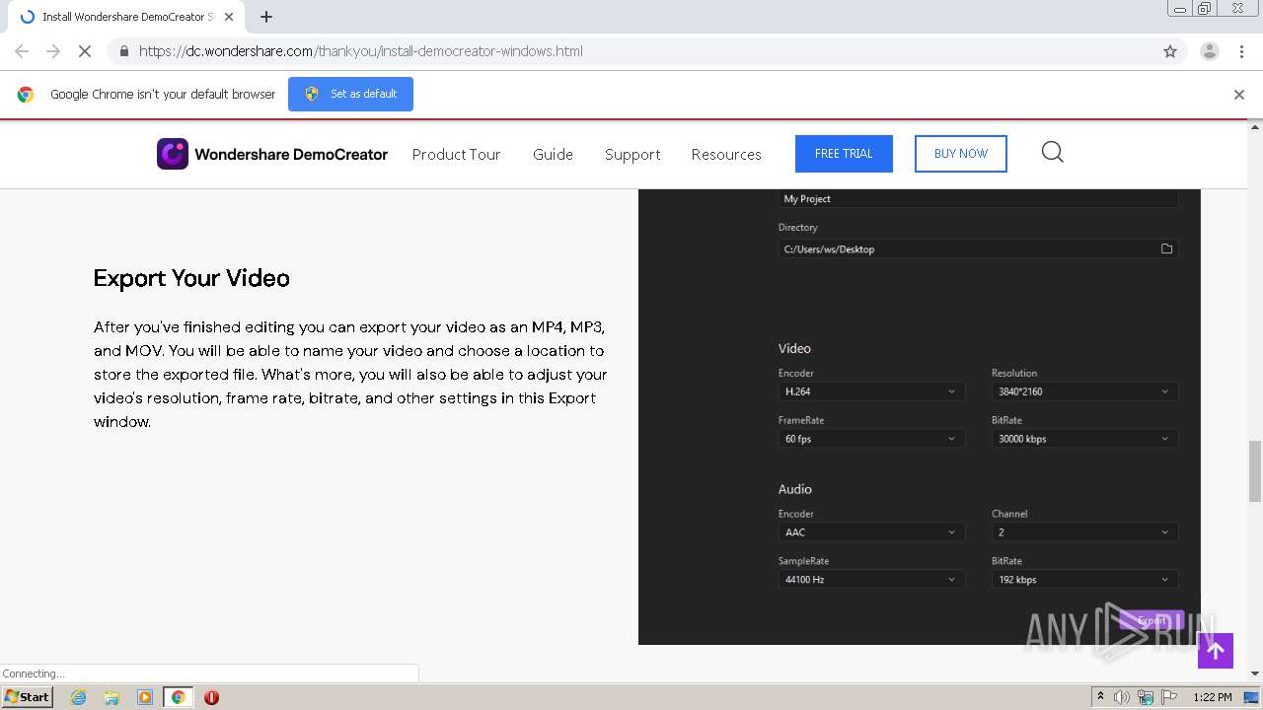The image size is (1263, 710).
Task: Expand the SampleRate 44100 Hz dropdown
Action: (x=871, y=580)
